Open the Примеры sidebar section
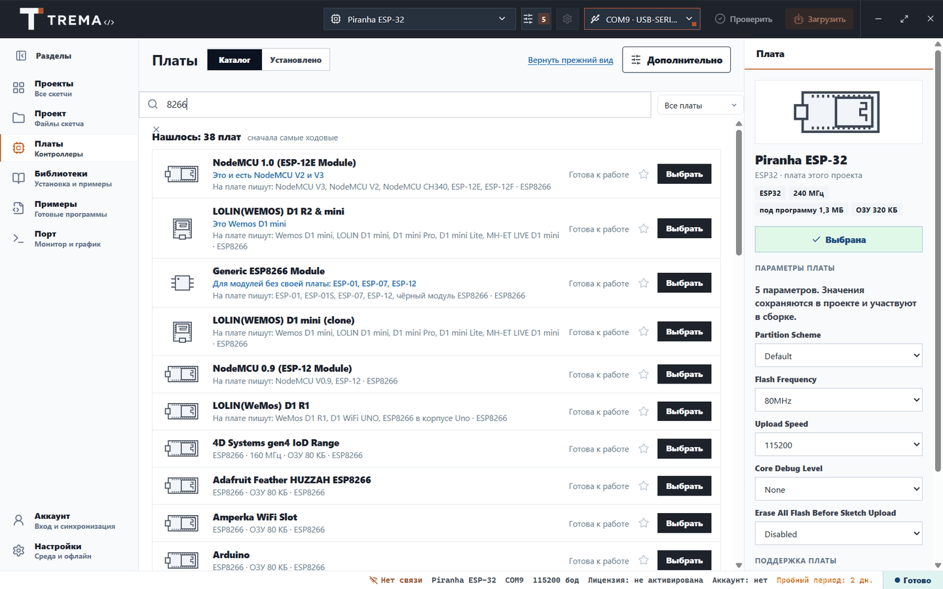 [69, 208]
